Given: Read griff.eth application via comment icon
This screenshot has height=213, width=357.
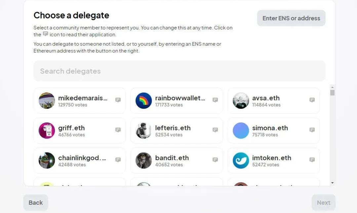Looking at the screenshot, I should click(x=118, y=130).
